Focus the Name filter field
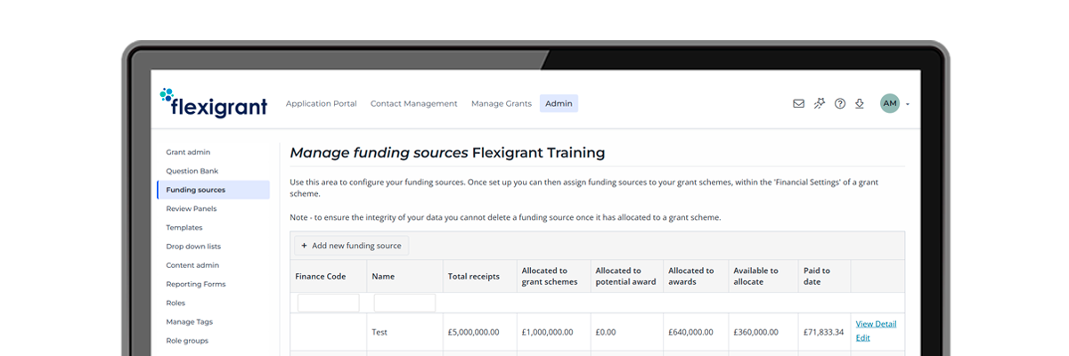This screenshot has width=1069, height=356. (404, 303)
